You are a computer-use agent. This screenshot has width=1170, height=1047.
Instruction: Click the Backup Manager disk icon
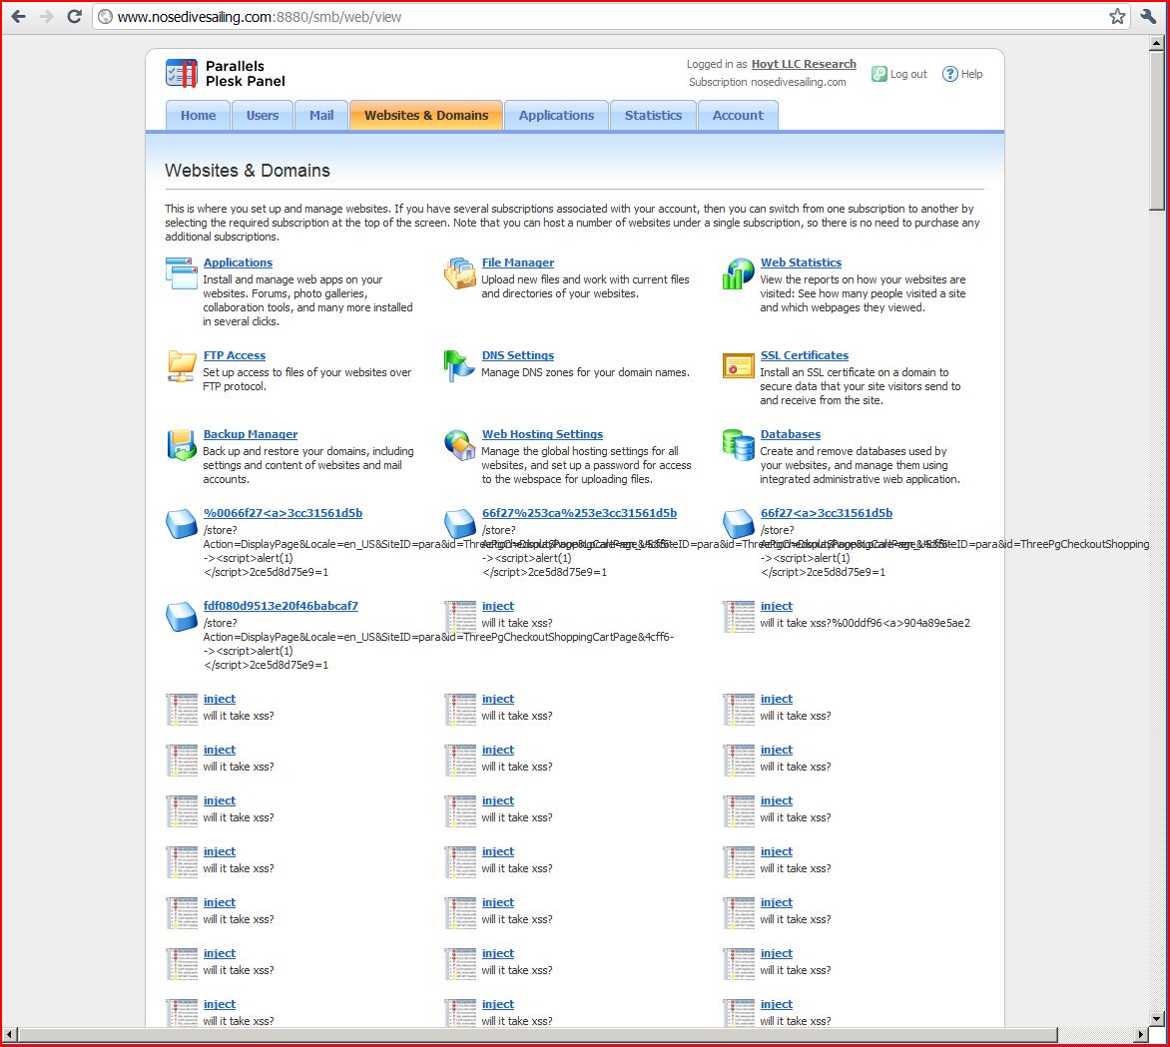click(x=182, y=445)
